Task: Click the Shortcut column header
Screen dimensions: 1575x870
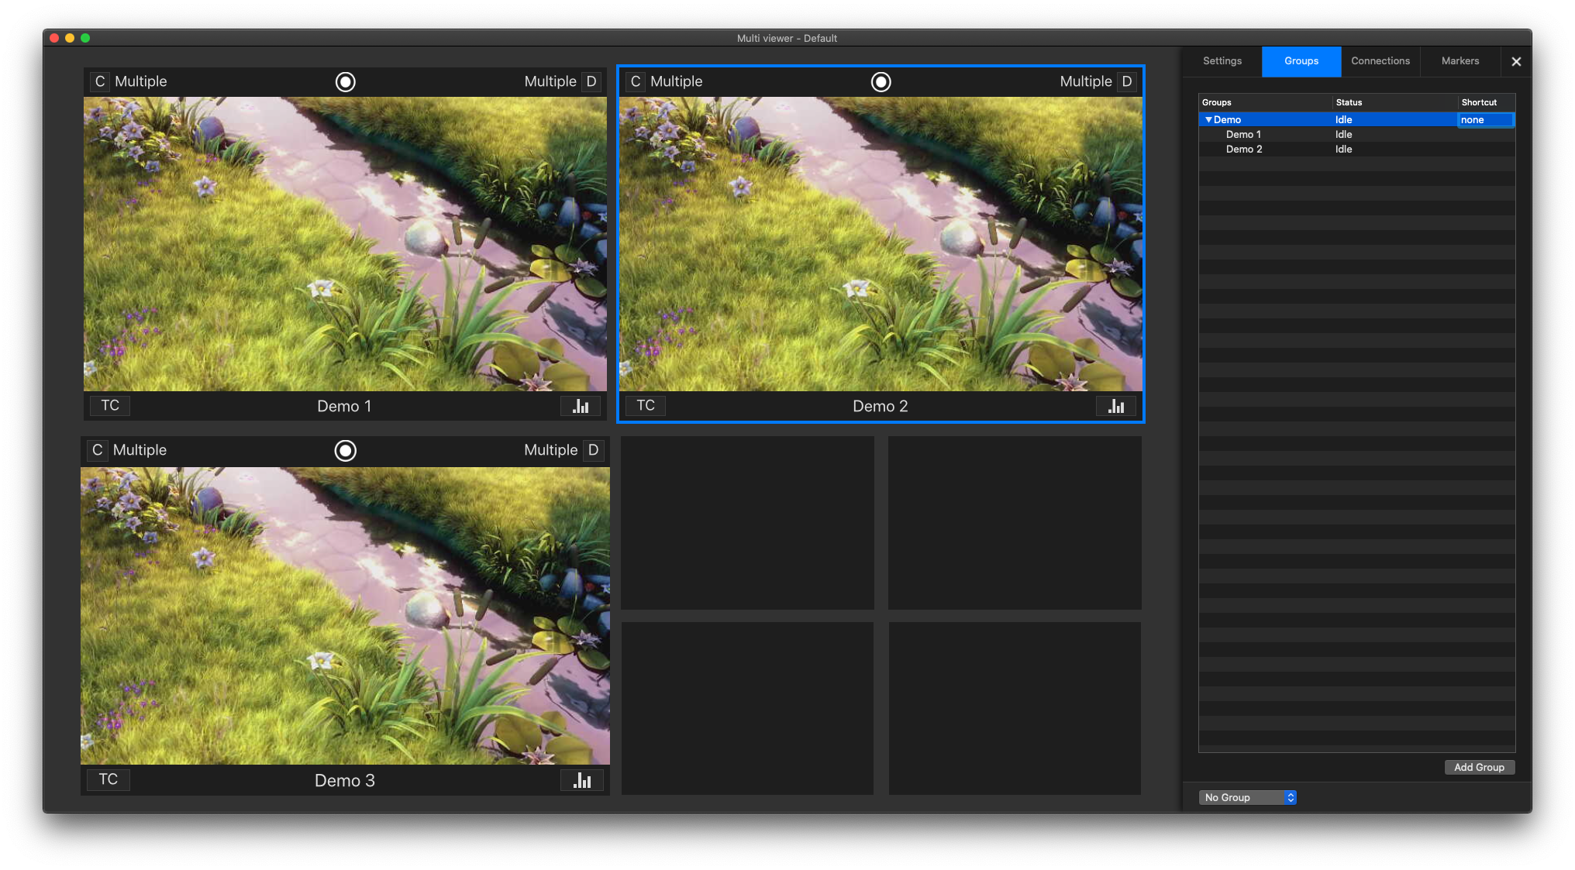Action: [1486, 102]
